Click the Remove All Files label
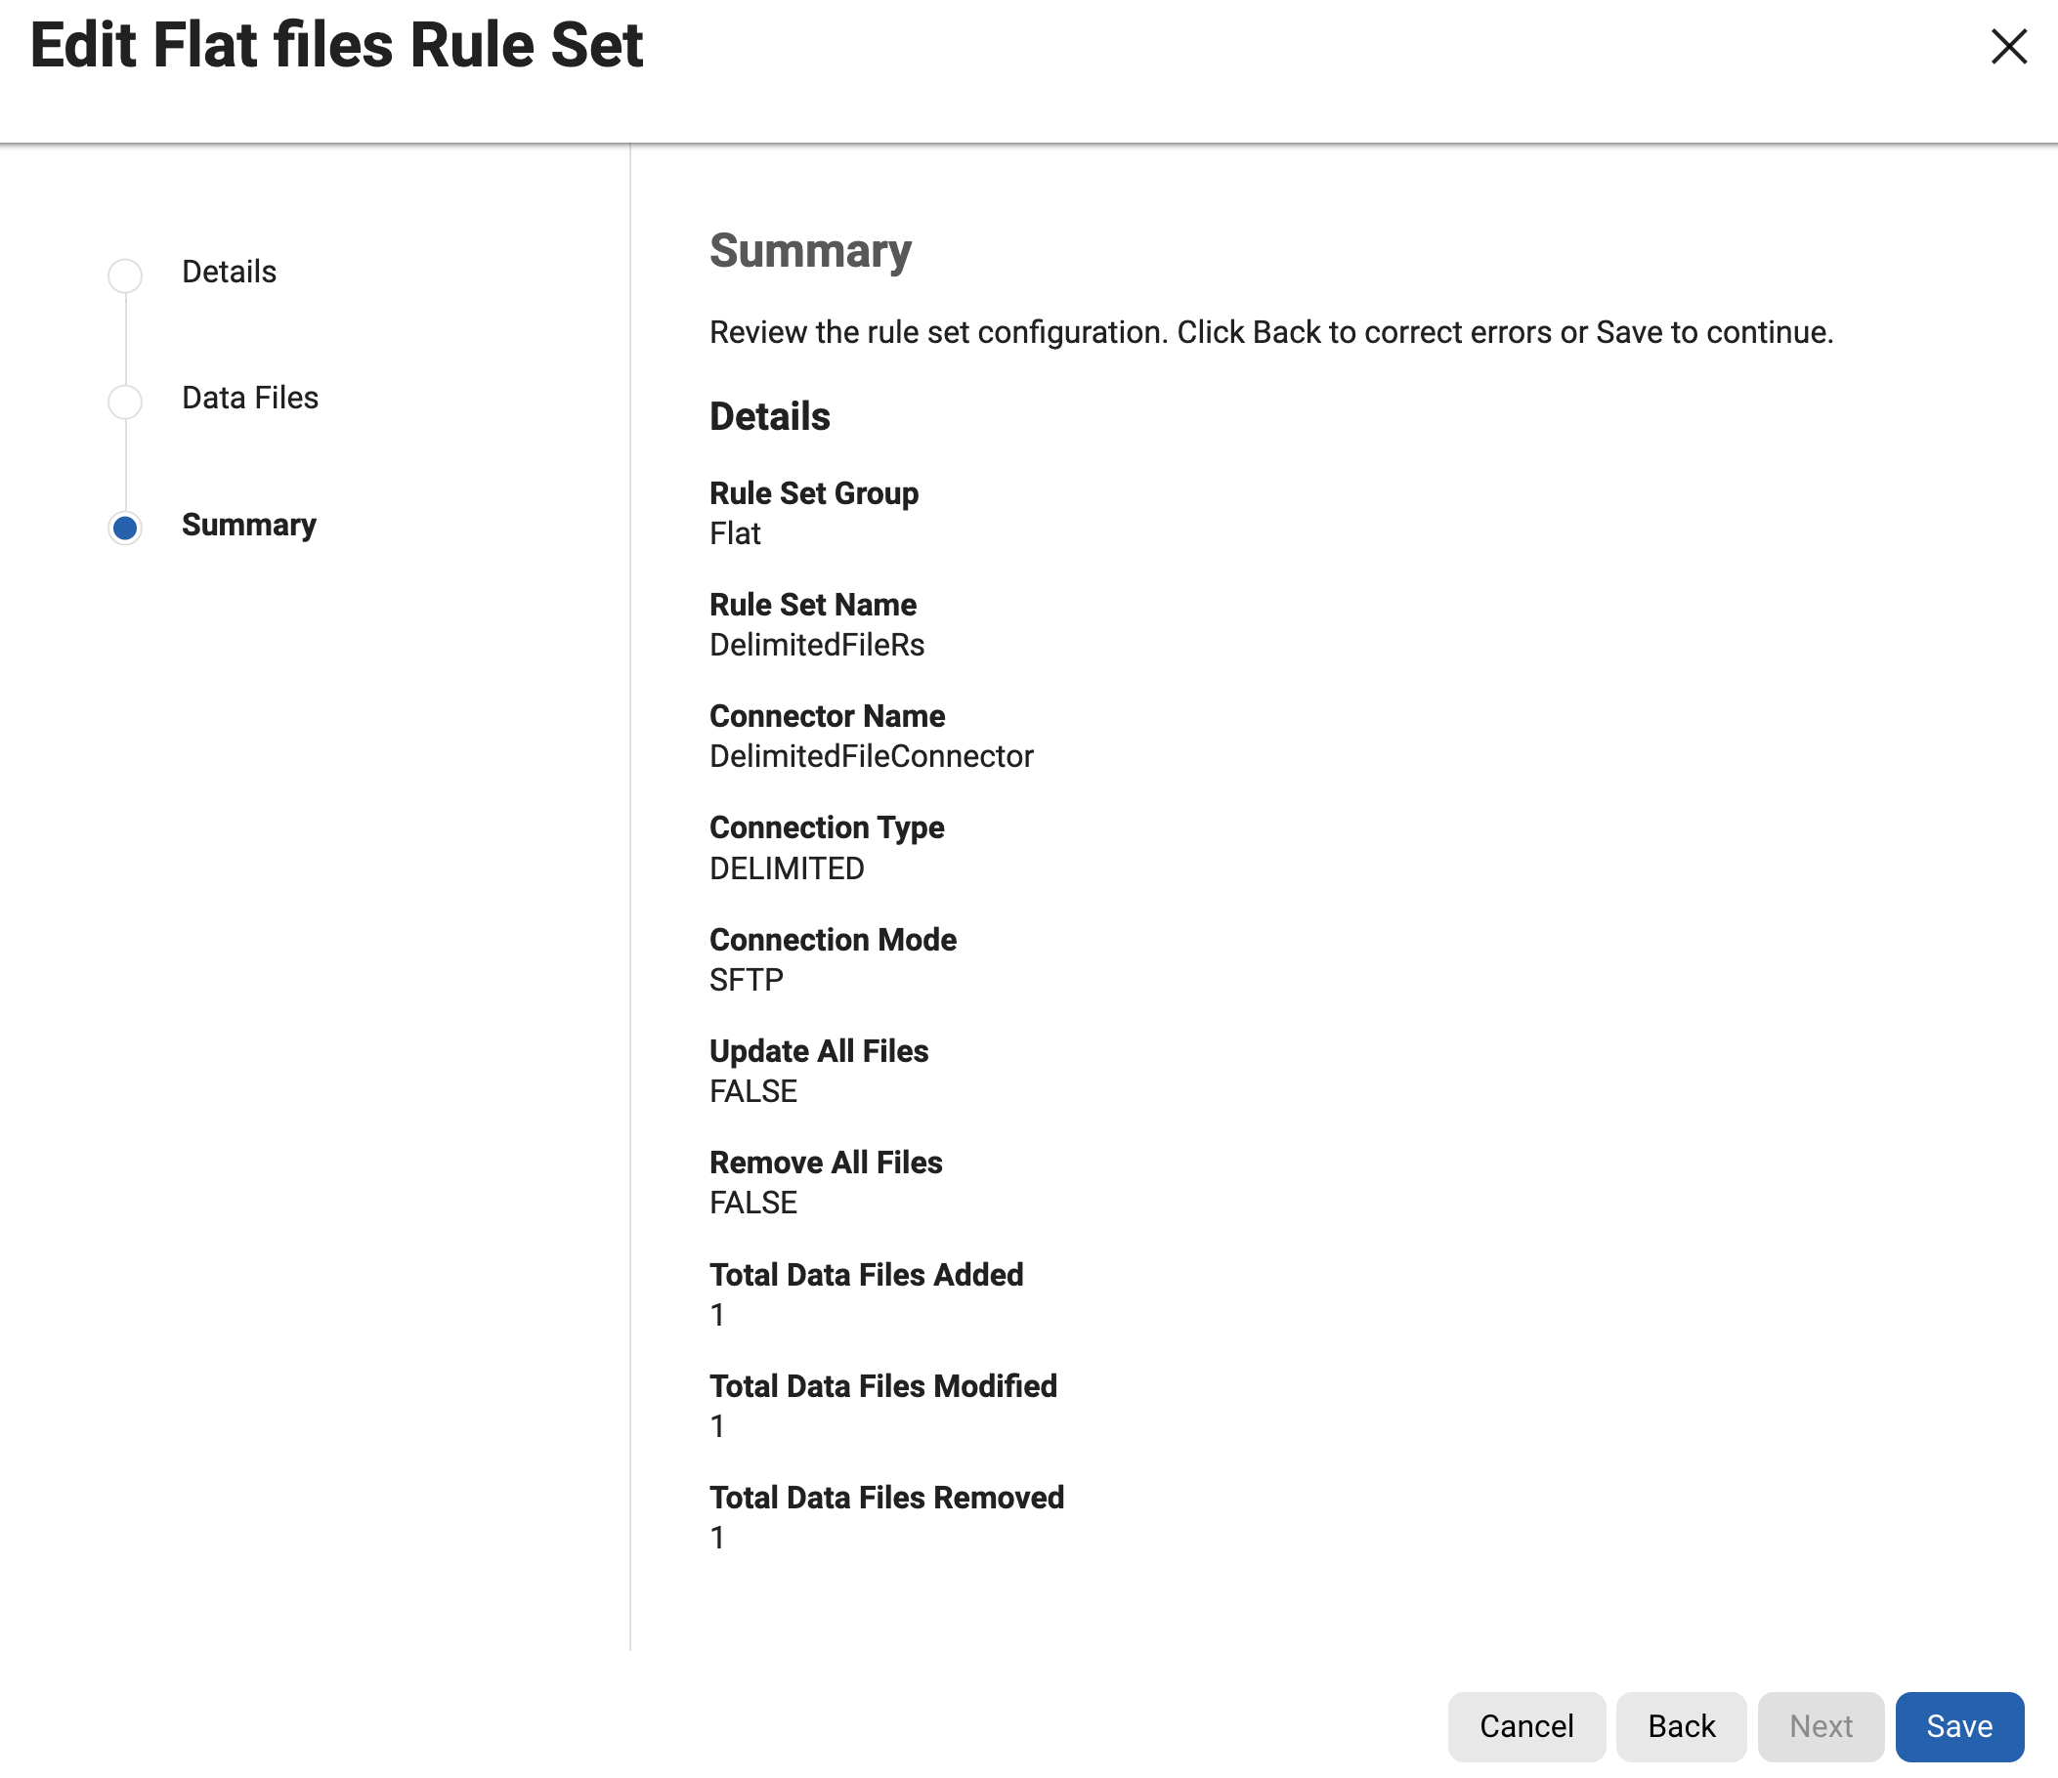 826,1163
